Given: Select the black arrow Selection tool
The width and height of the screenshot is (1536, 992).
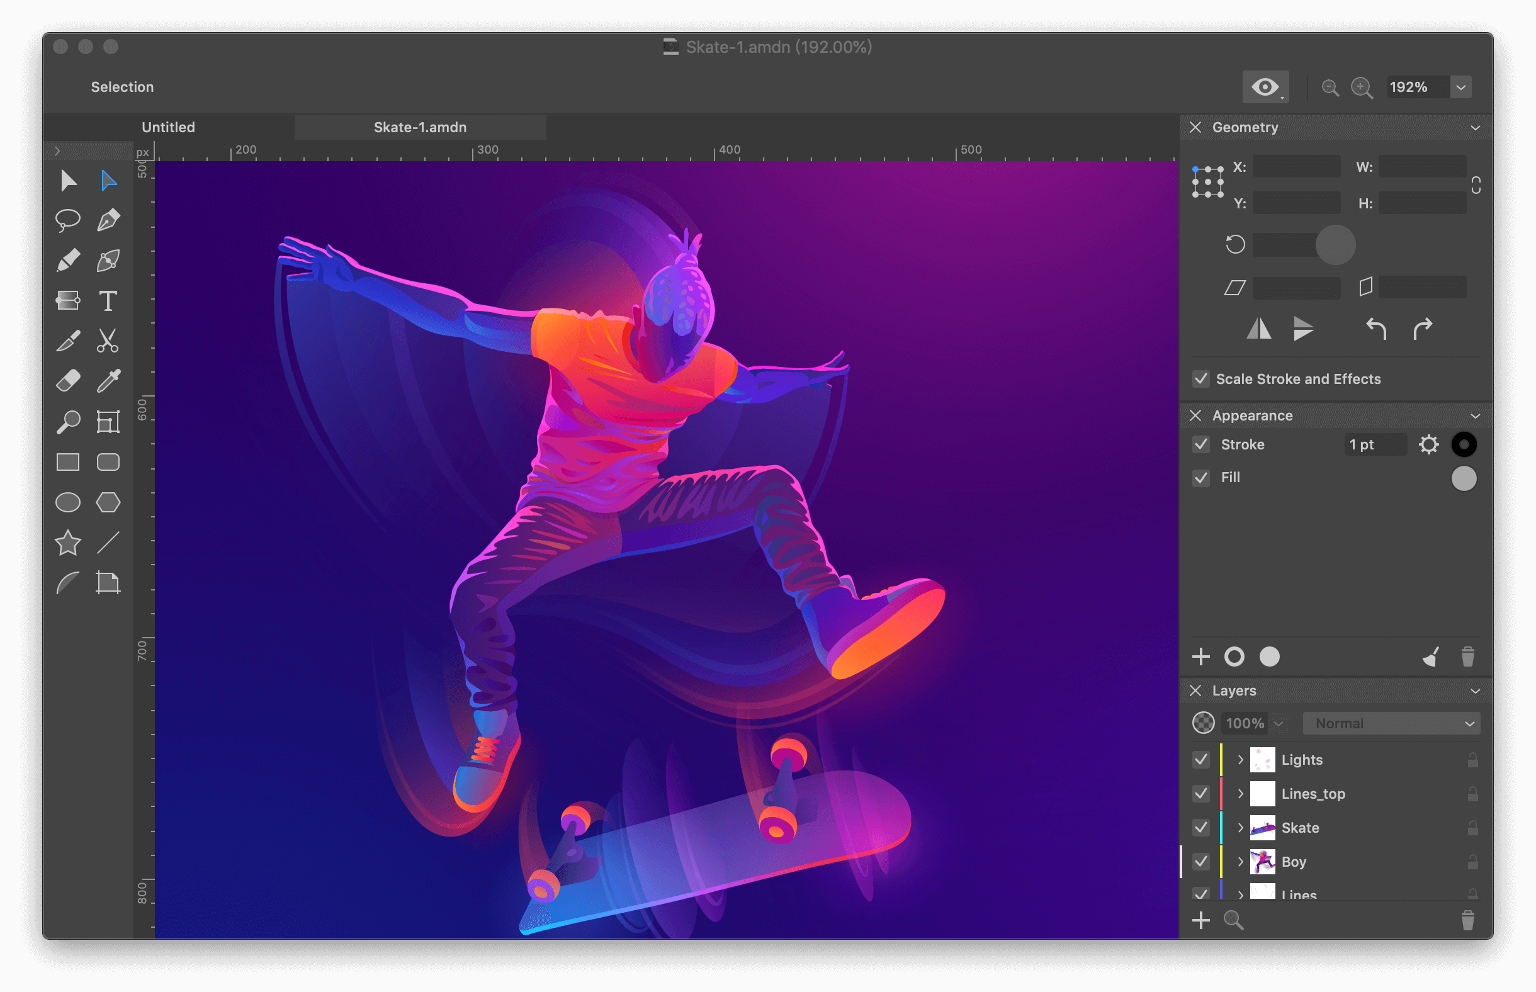Looking at the screenshot, I should [x=67, y=181].
